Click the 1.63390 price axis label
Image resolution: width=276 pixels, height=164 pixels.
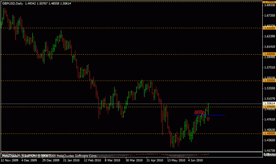tap(270, 37)
